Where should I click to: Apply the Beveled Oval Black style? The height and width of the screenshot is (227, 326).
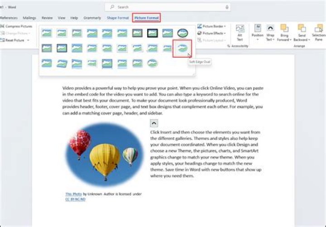point(183,33)
